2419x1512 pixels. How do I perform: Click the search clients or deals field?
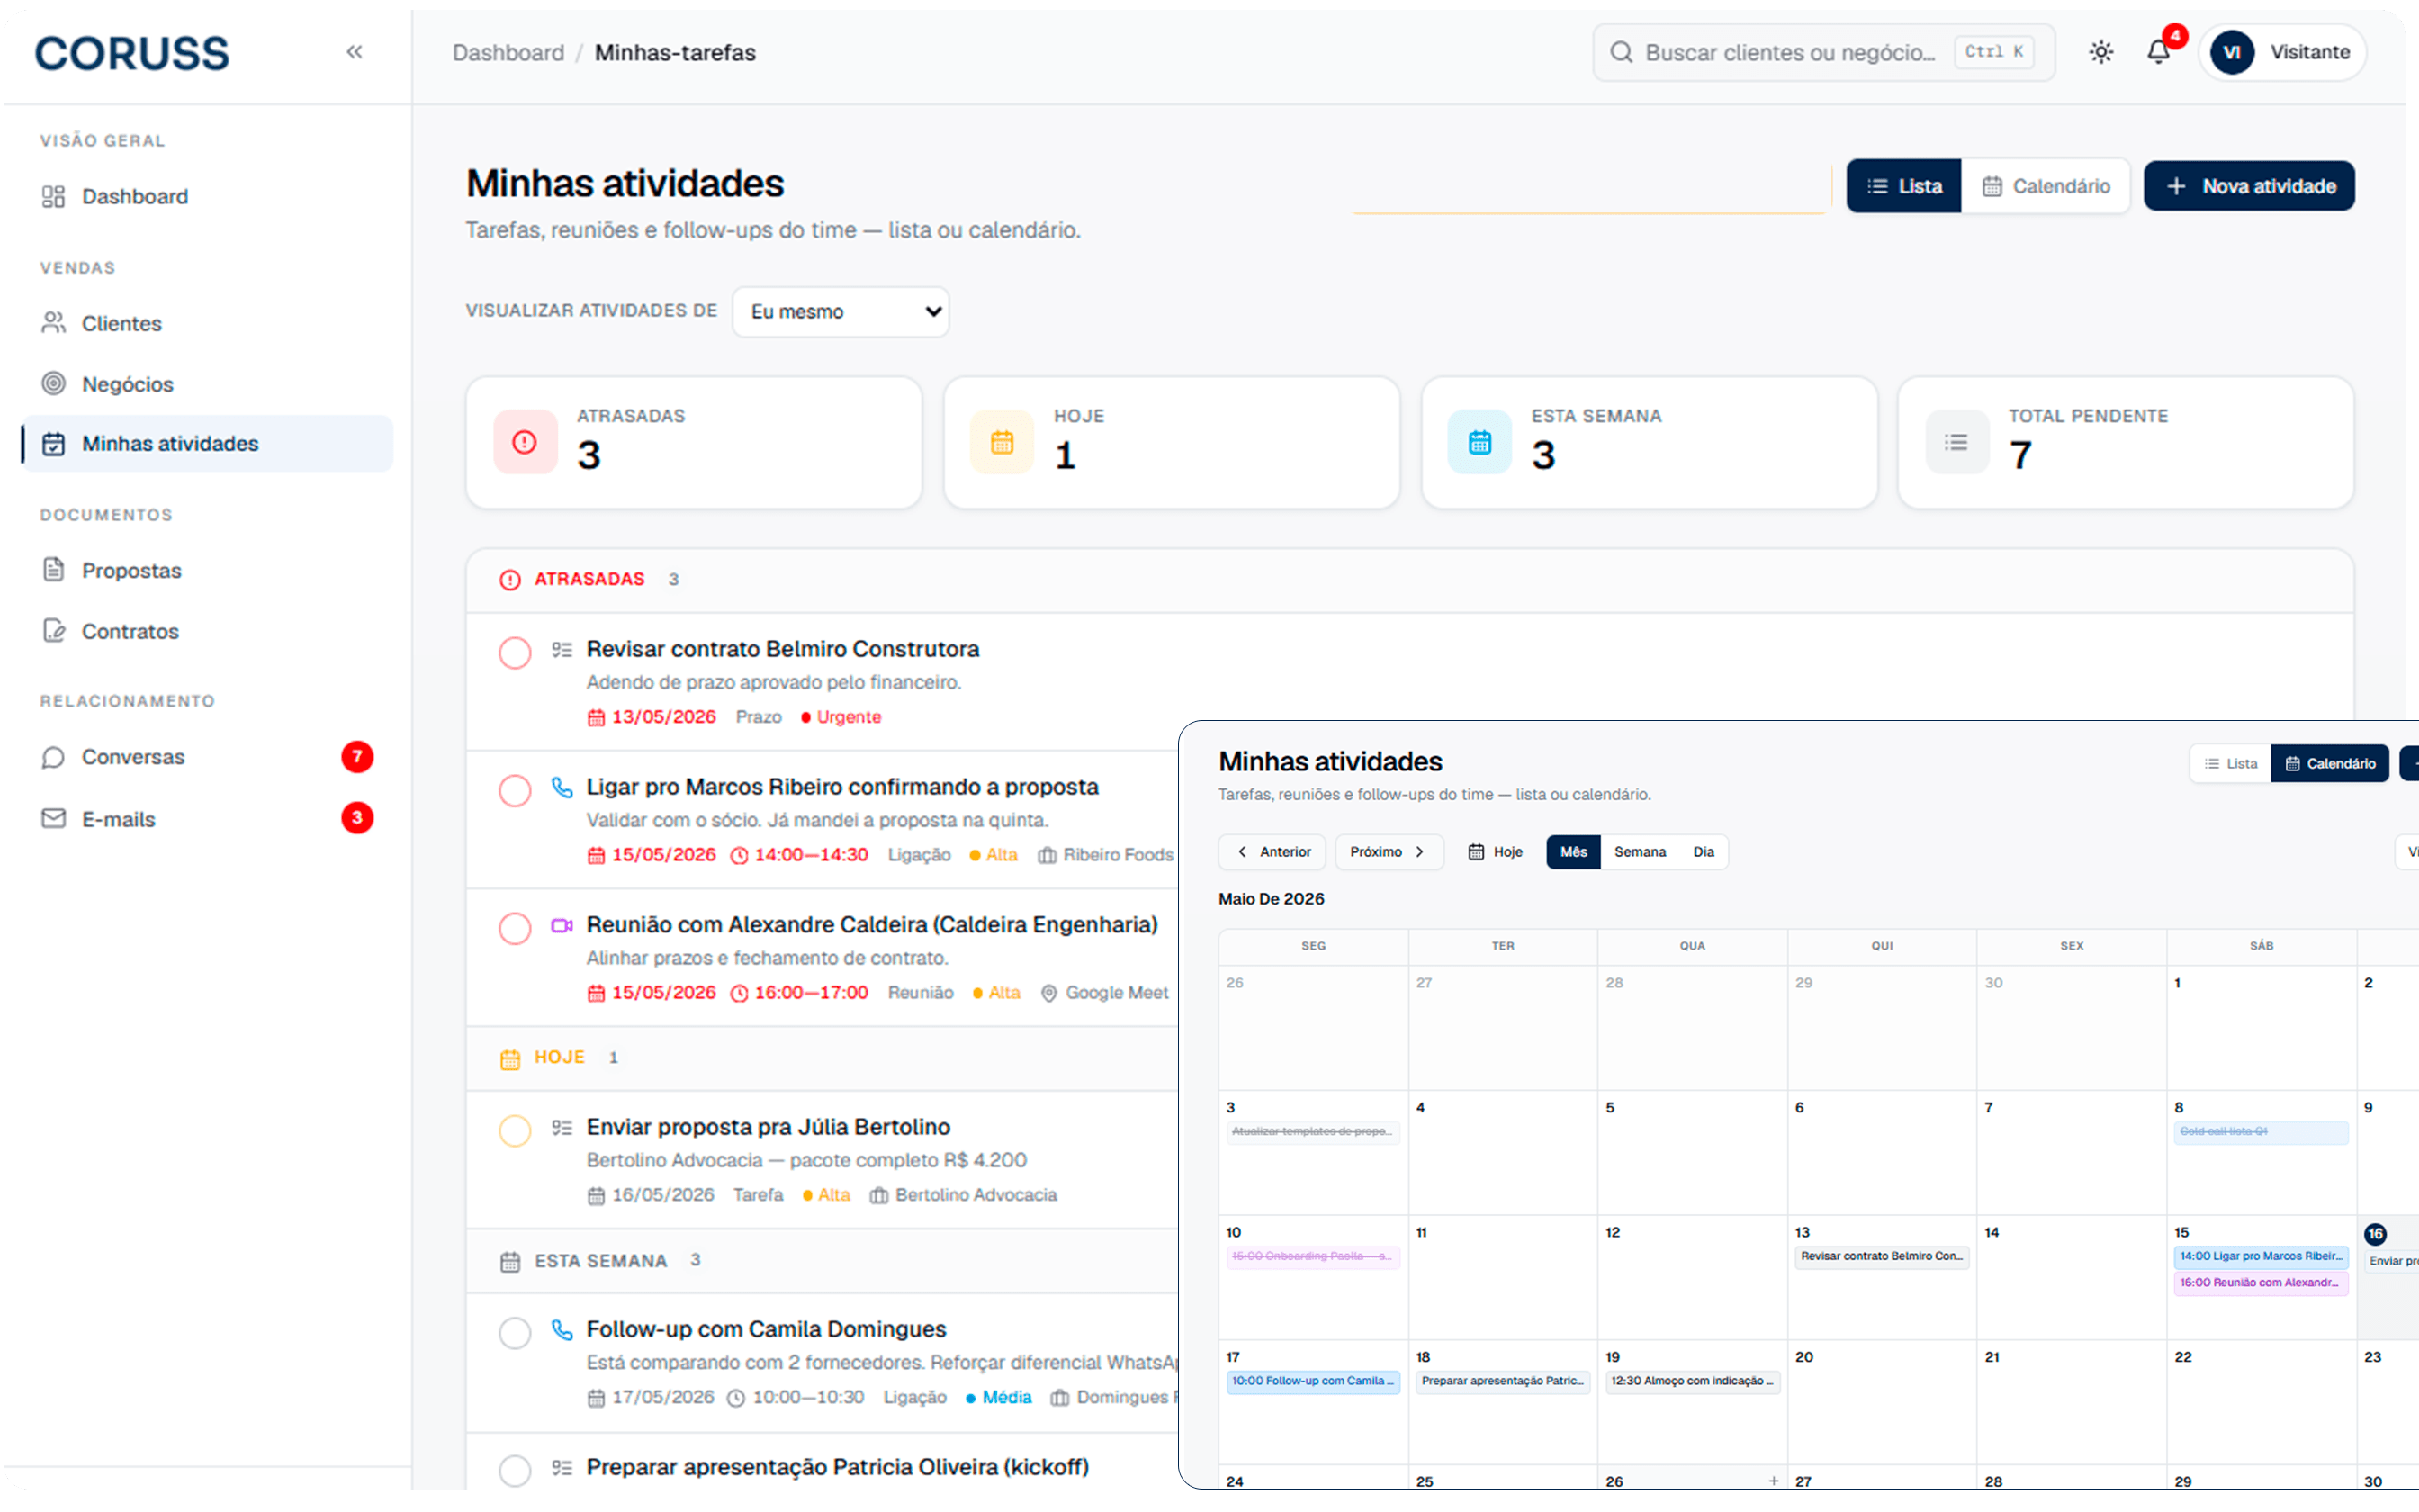(1823, 52)
